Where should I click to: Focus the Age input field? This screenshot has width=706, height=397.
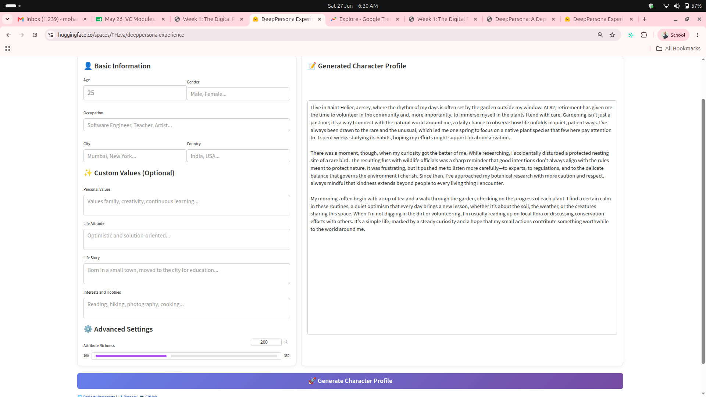pos(135,93)
